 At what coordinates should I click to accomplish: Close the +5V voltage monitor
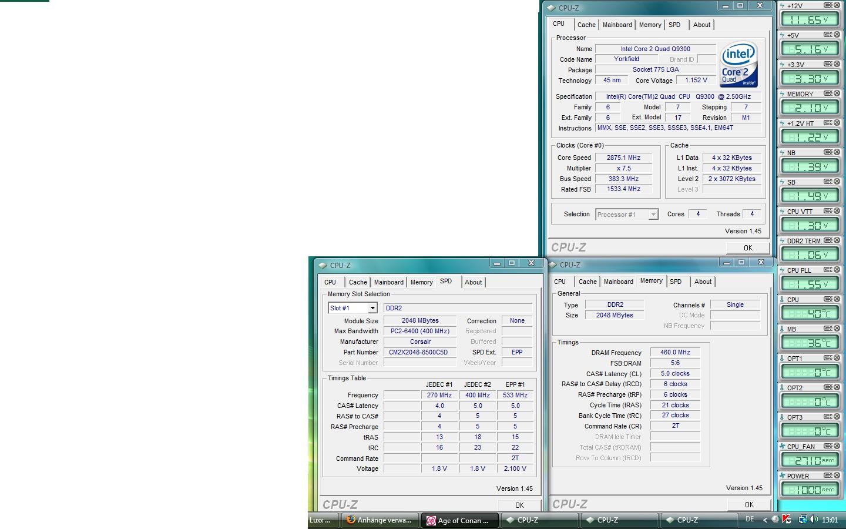click(837, 35)
